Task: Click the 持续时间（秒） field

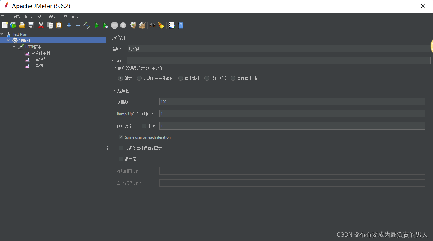Action: (x=292, y=171)
